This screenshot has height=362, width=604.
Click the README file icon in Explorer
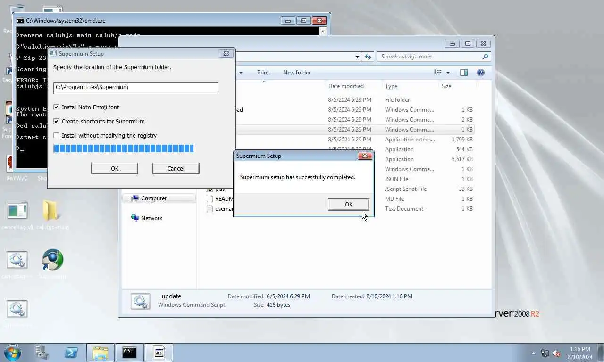coord(210,199)
